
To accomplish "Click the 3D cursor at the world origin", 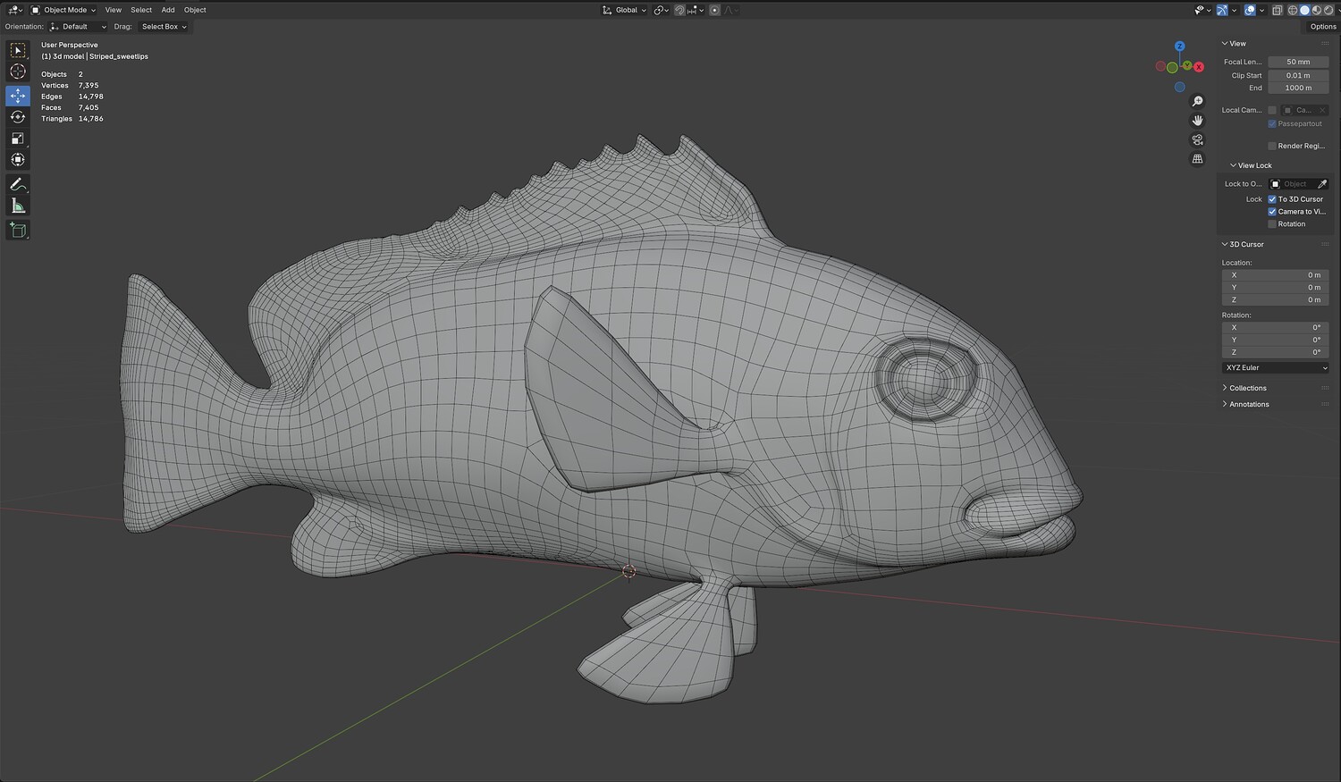I will click(628, 571).
